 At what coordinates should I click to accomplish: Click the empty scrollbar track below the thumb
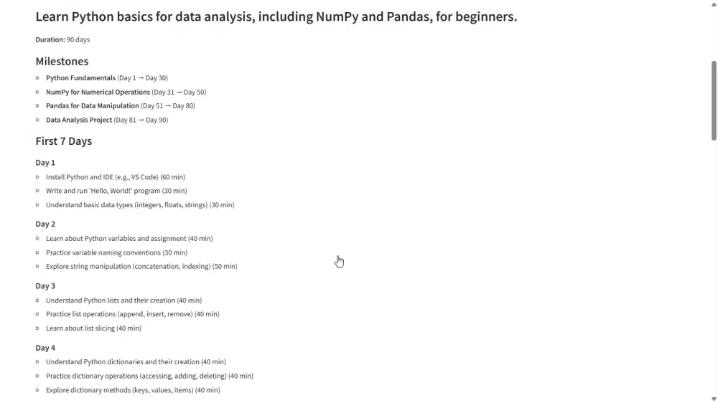[714, 267]
